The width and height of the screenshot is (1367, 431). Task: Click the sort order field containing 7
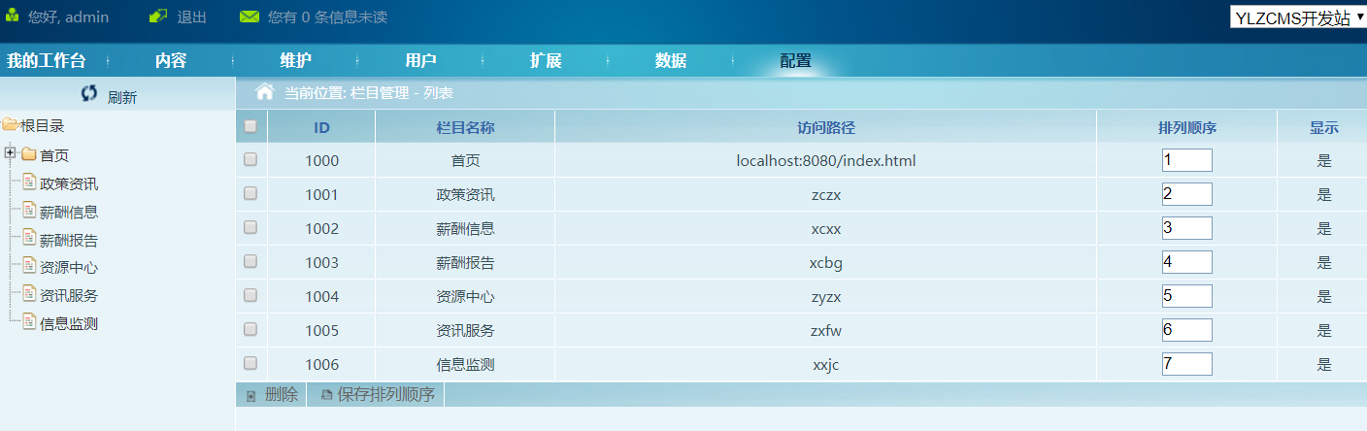1187,364
